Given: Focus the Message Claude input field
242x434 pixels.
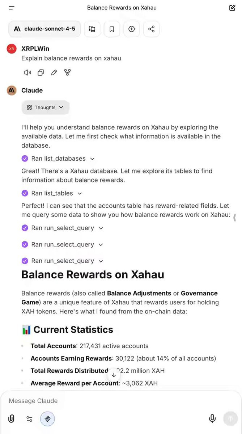Looking at the screenshot, I should click(121, 401).
